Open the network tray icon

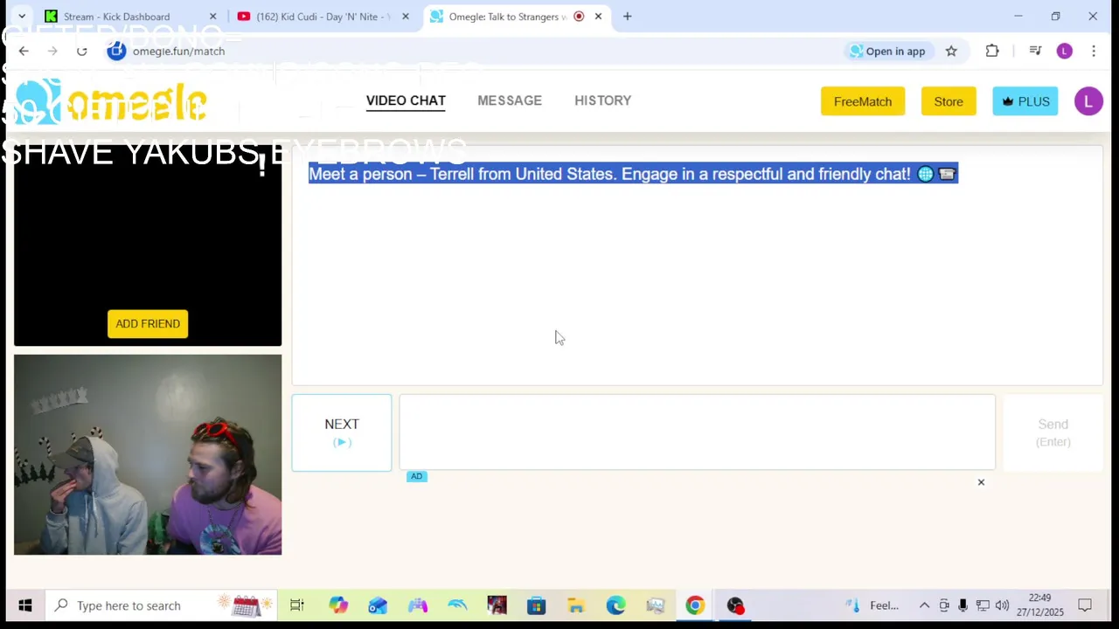pos(983,605)
